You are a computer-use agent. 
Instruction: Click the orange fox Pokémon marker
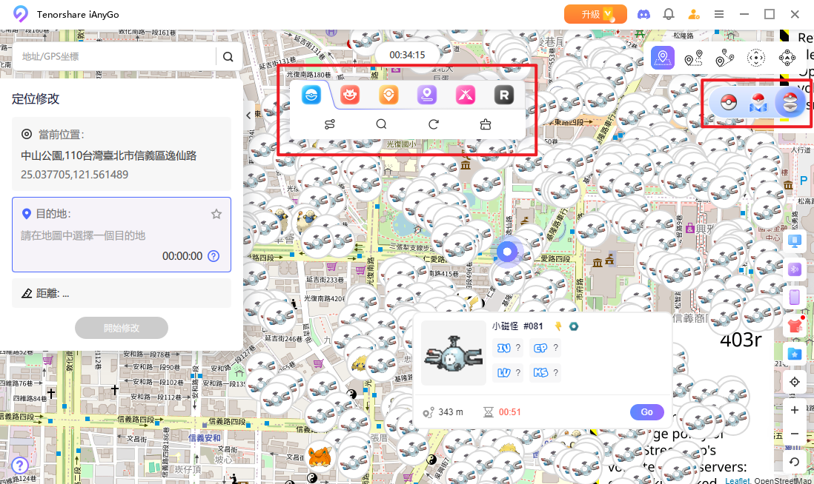tap(320, 457)
